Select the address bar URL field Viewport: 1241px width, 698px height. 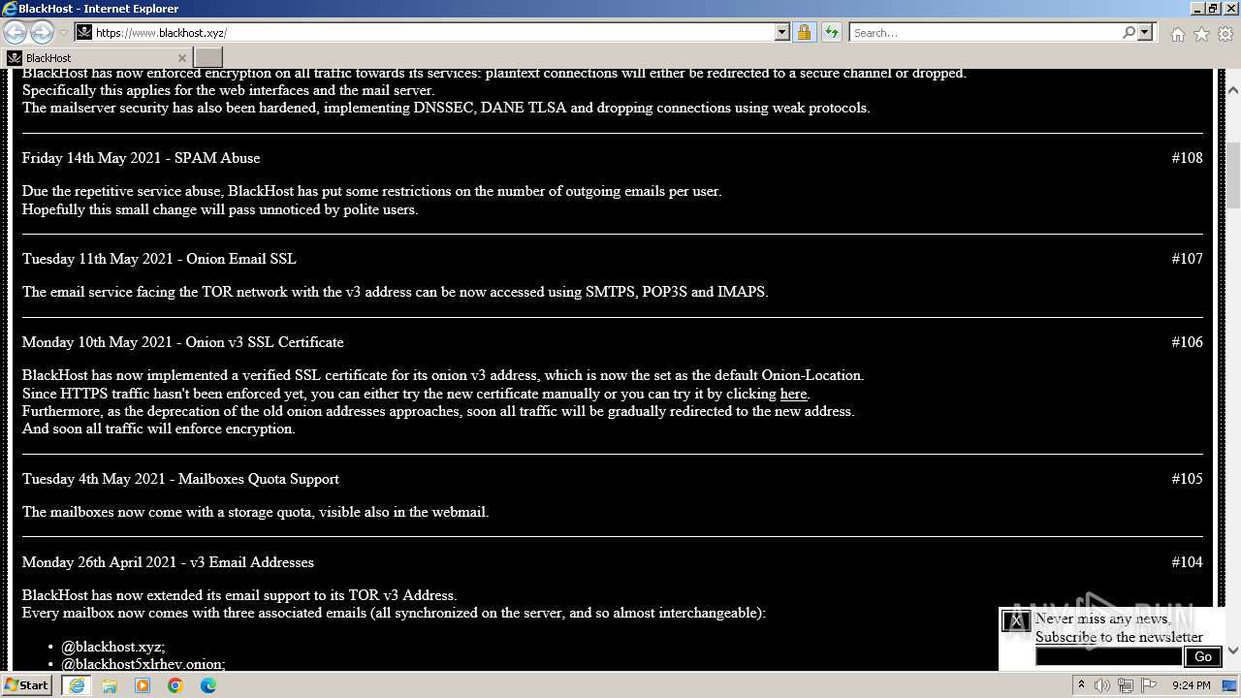click(x=433, y=32)
